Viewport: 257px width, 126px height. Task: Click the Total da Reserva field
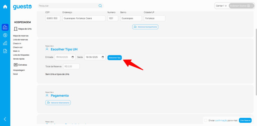pos(71,66)
